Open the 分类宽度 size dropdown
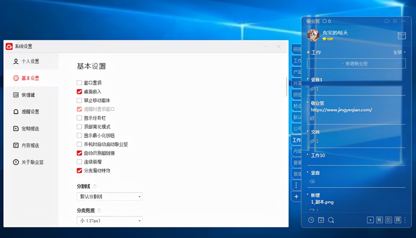The image size is (416, 238). [x=110, y=221]
